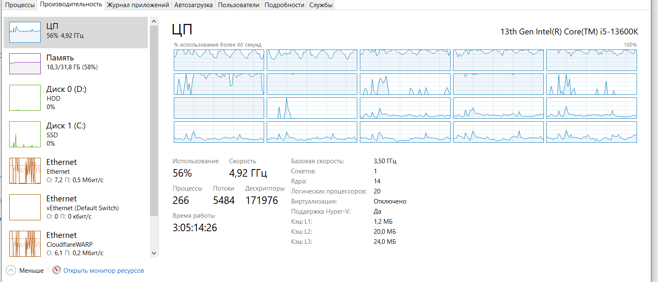Screen dimensions: 658x282
Task: Click the Меньше label
Action: [31, 271]
